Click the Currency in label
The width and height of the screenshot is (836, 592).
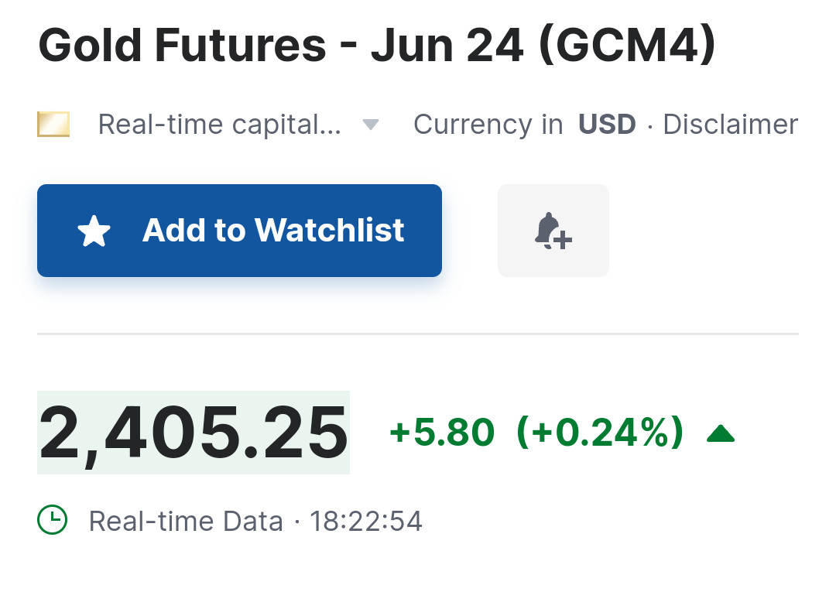click(x=488, y=125)
